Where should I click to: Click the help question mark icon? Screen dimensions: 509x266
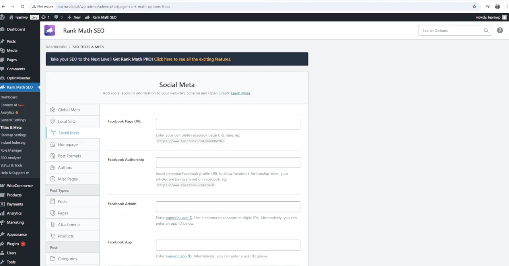click(500, 31)
